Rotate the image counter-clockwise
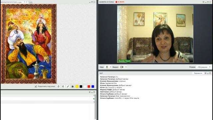 pyautogui.click(x=58, y=86)
